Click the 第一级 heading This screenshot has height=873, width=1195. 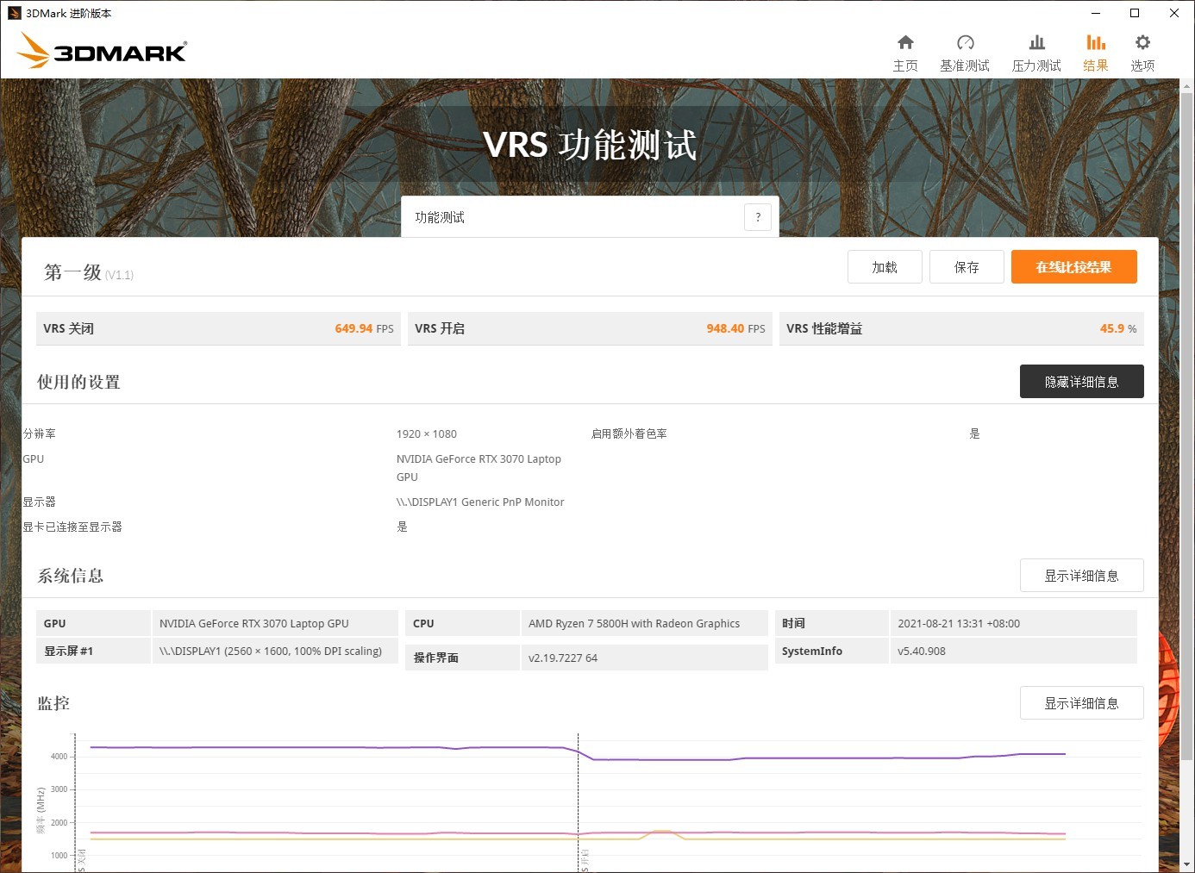(x=72, y=272)
